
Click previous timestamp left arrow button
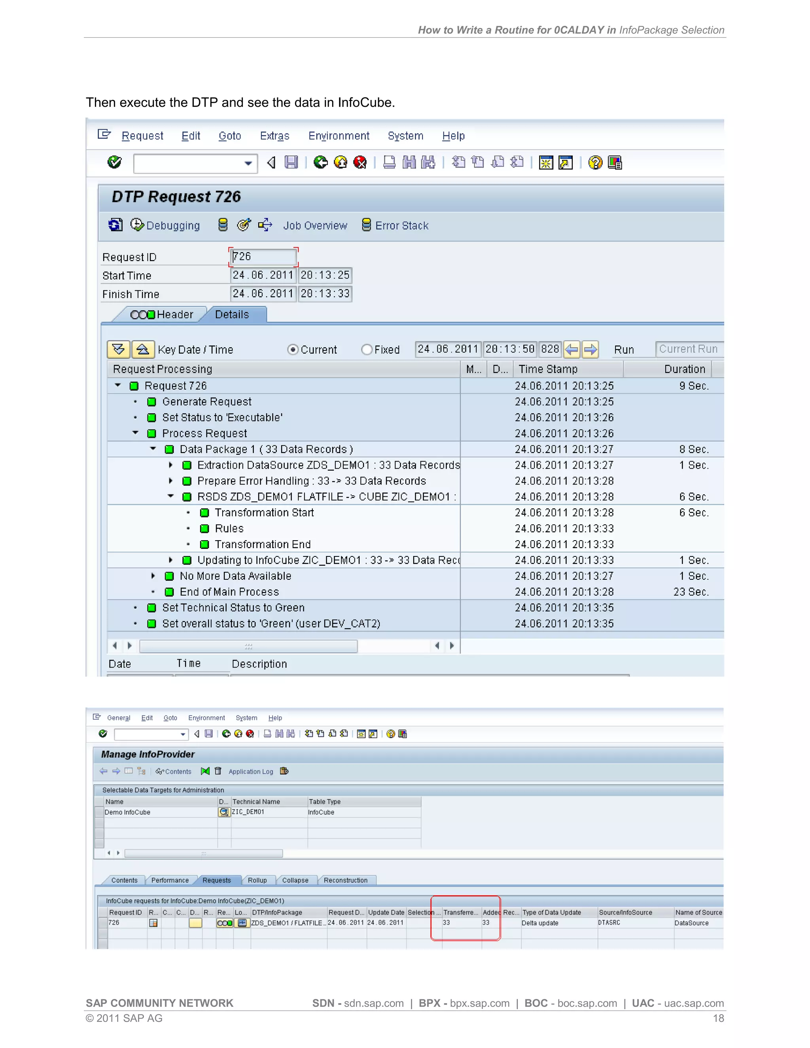pyautogui.click(x=572, y=349)
